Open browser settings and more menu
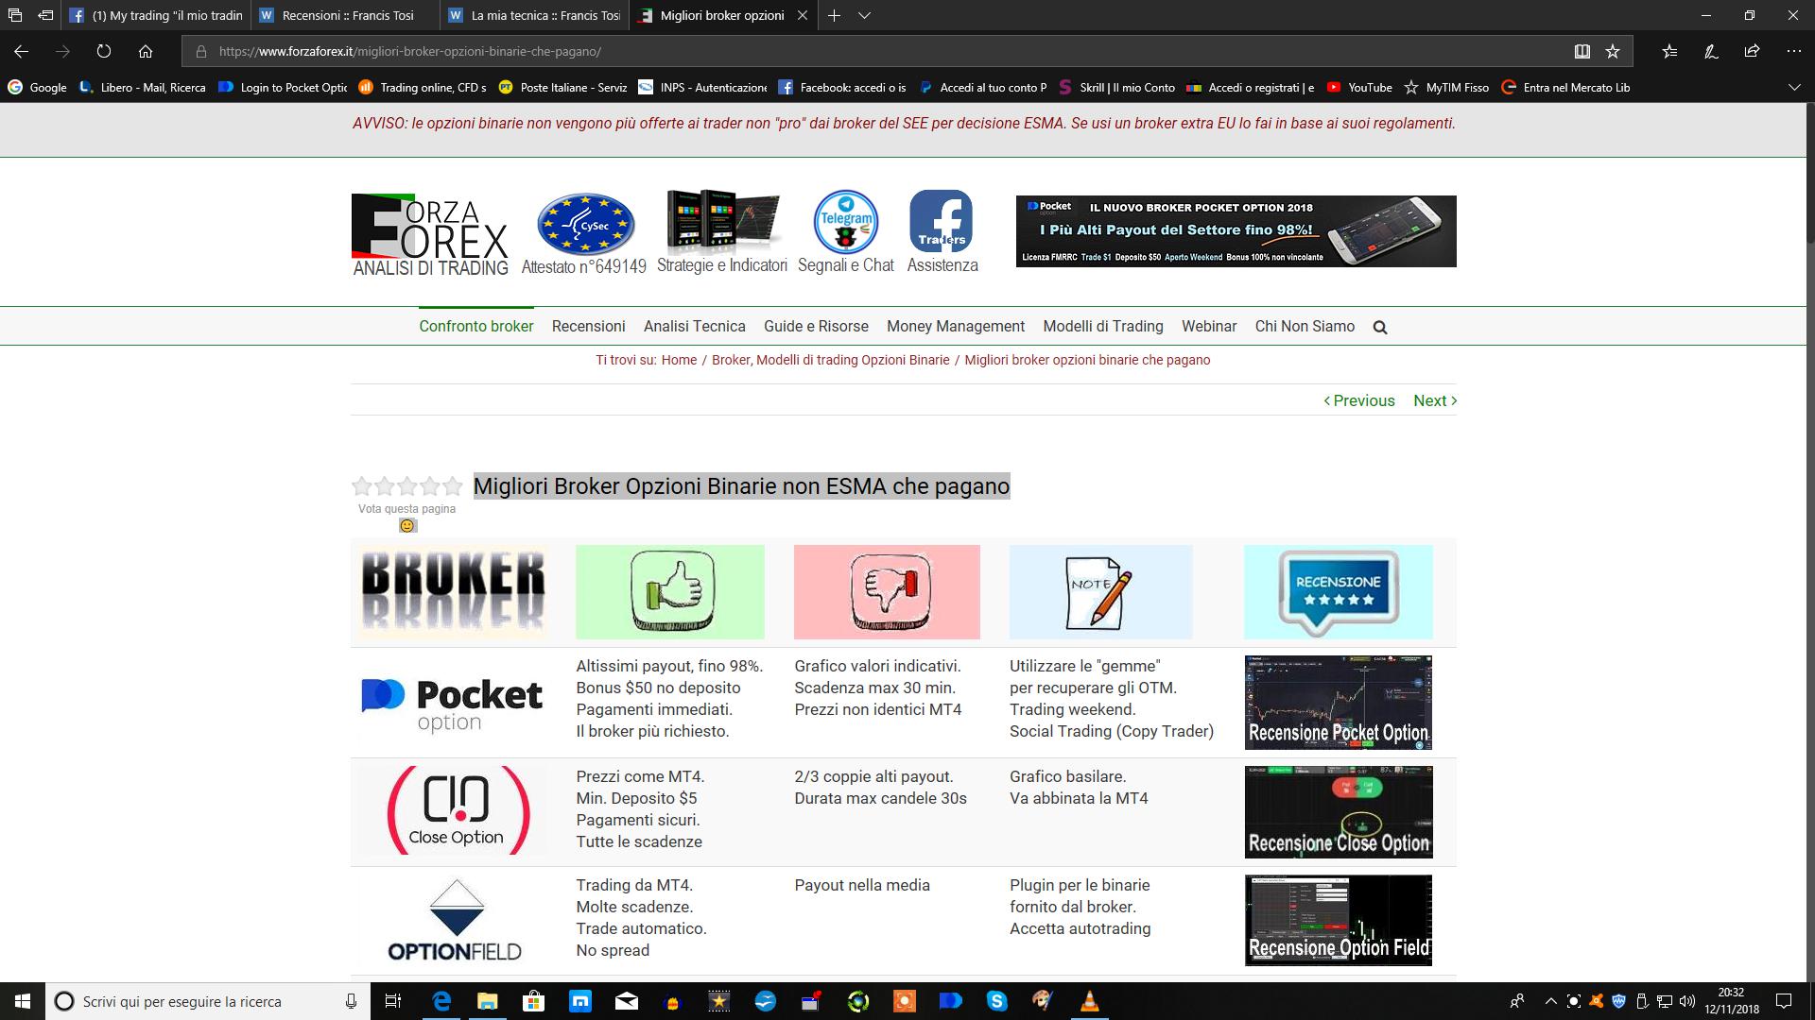Screen dimensions: 1815x1020 click(x=1794, y=51)
